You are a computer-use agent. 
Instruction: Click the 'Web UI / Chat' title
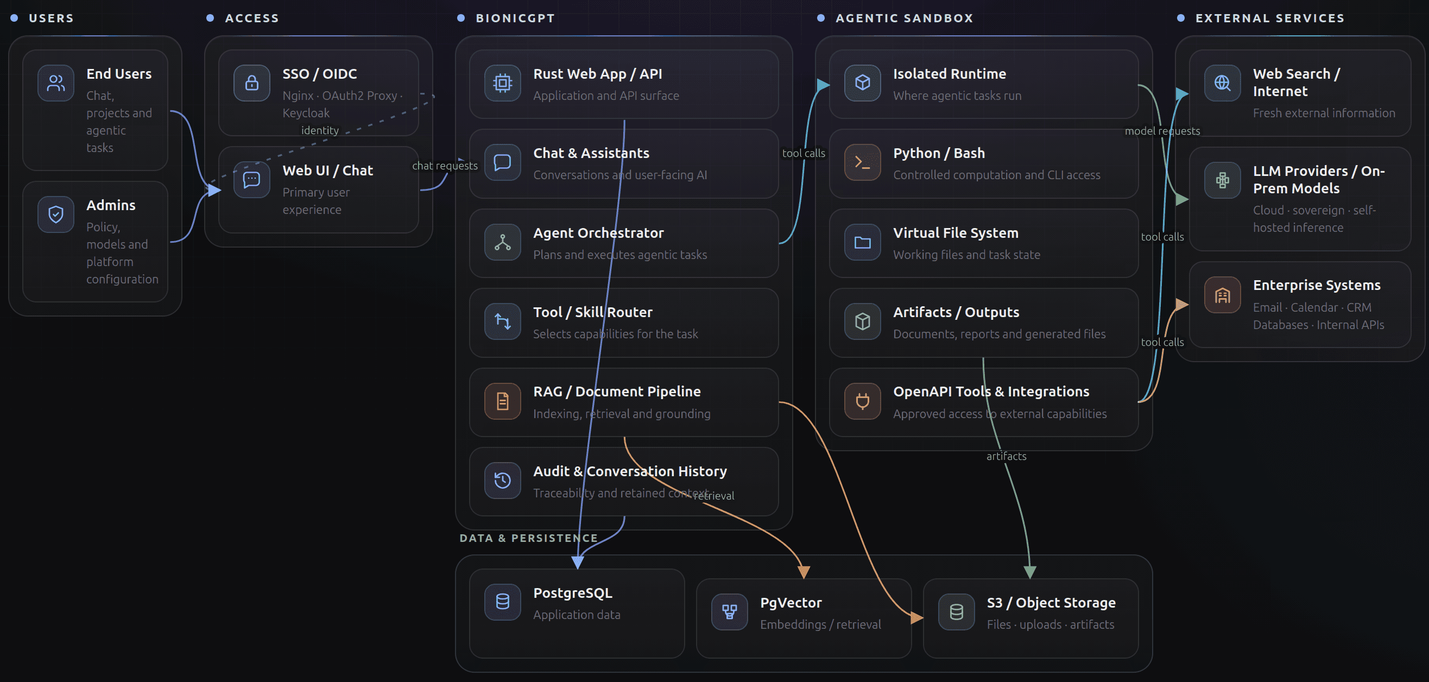[x=328, y=171]
